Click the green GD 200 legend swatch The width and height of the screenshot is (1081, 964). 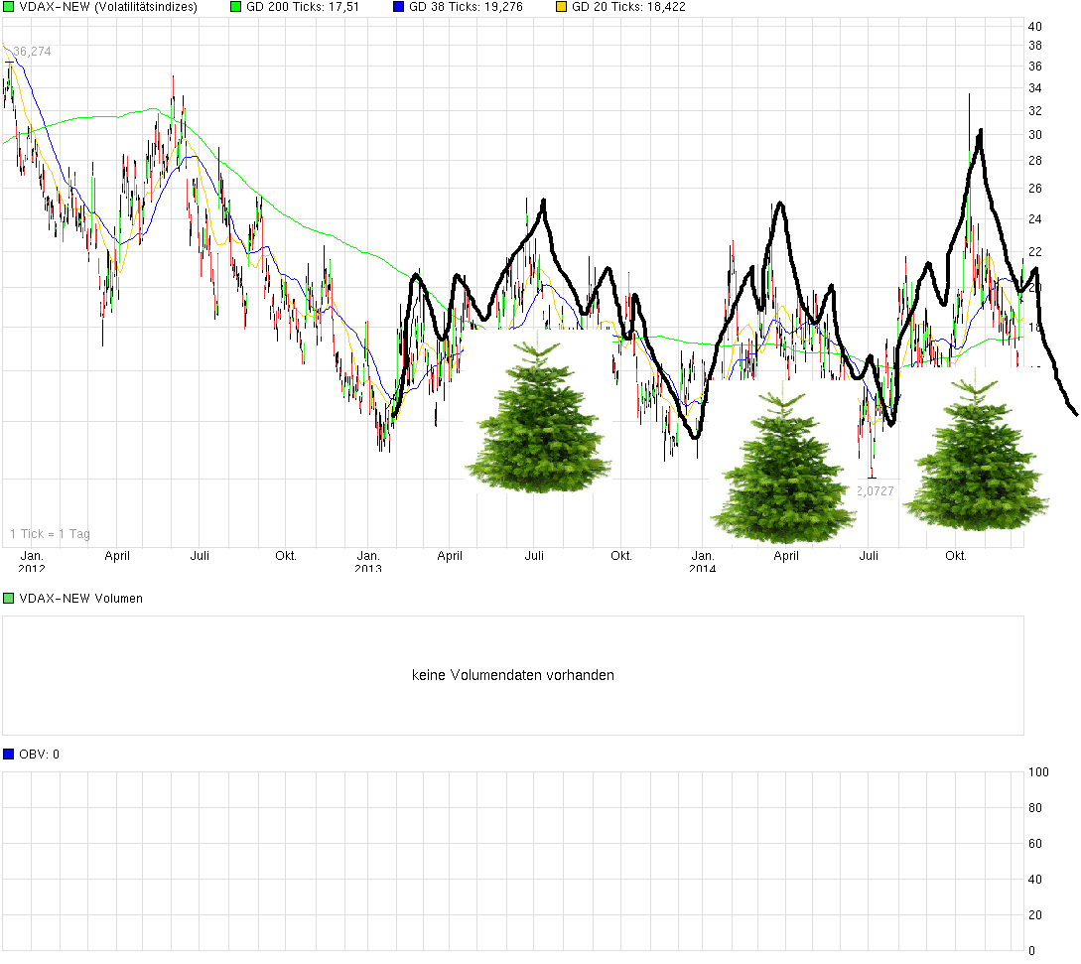coord(236,7)
